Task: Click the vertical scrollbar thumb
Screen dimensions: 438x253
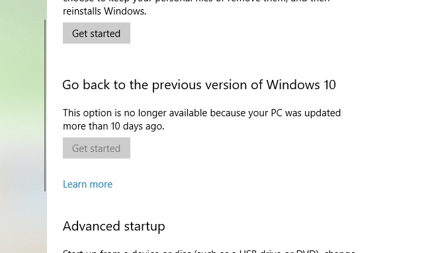Action: tap(45, 106)
